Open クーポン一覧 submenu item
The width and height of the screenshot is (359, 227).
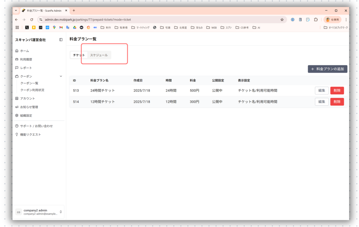(x=29, y=83)
